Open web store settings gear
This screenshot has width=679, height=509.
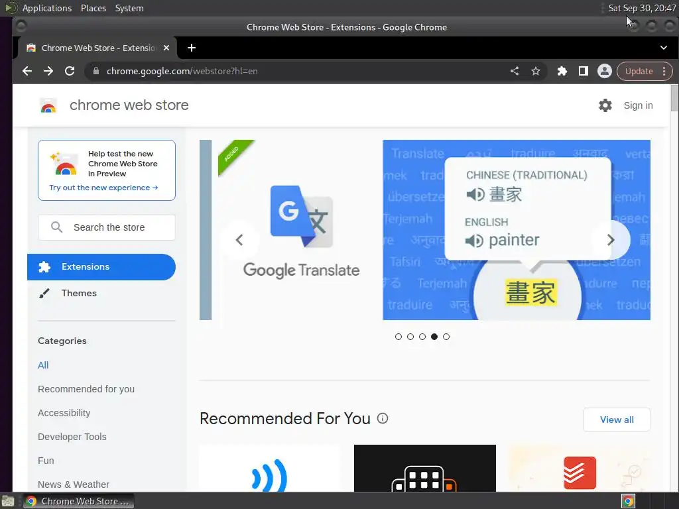(605, 105)
